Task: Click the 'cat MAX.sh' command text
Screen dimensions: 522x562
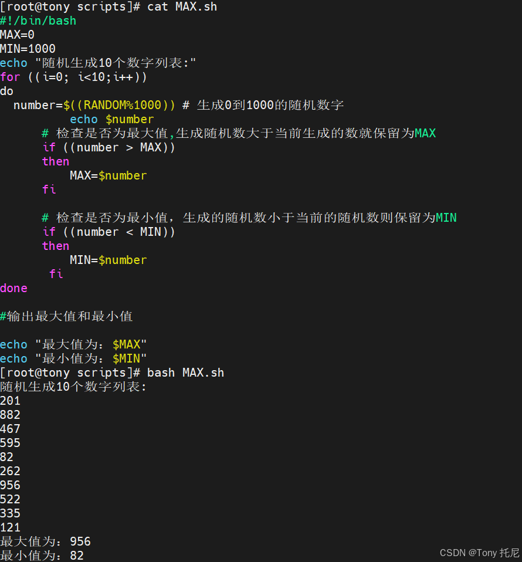Action: (182, 7)
